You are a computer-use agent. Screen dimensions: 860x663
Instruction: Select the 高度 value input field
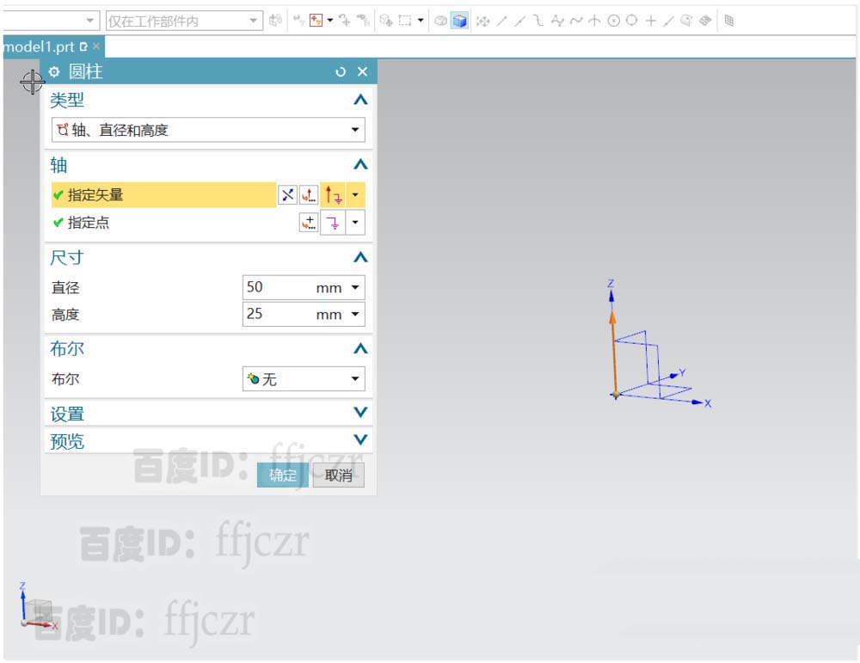tap(267, 314)
